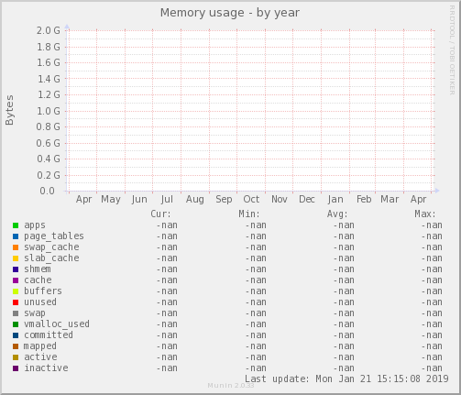
Task: Click the 'Cur:' column header
Action: coord(160,214)
